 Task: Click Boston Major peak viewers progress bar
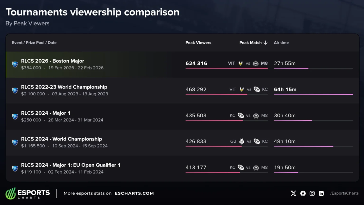point(226,68)
